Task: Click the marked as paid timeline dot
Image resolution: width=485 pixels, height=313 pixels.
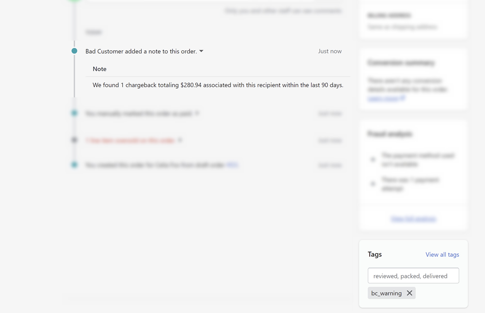Action: (74, 113)
